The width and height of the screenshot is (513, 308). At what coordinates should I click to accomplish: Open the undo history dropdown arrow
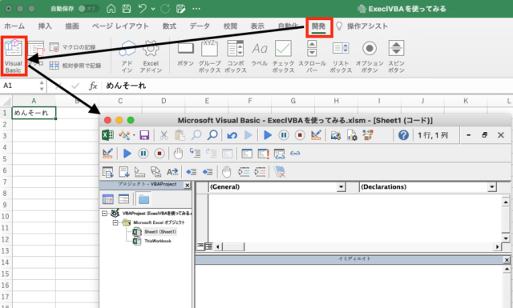pos(153,9)
